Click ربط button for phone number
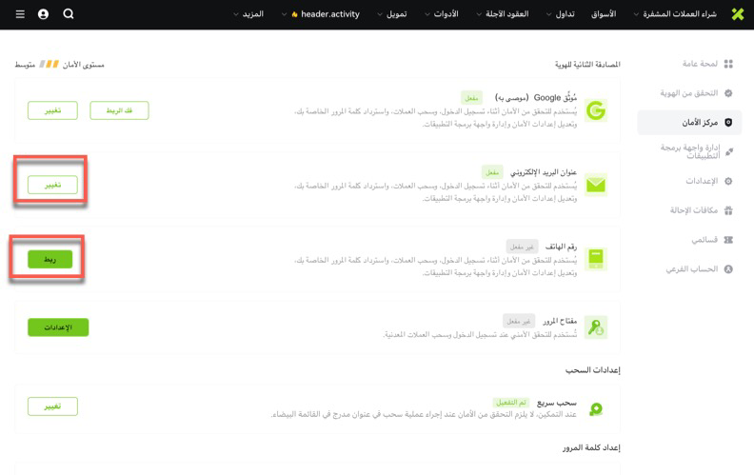 [50, 259]
